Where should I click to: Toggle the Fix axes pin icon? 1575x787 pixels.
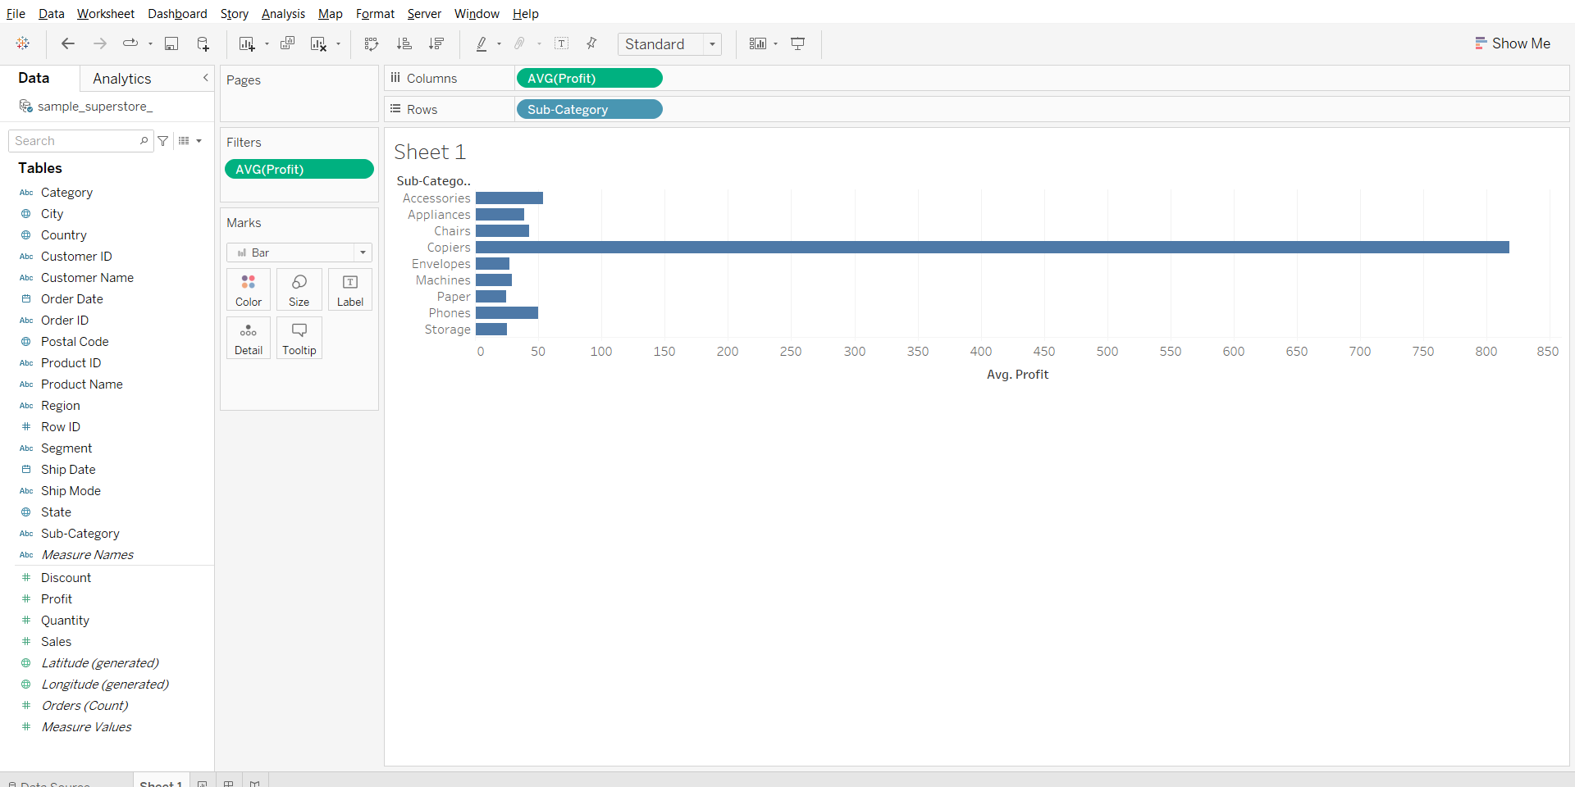coord(591,44)
